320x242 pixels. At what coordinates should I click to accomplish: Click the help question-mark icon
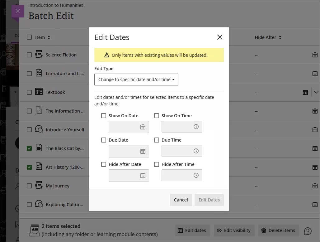pos(308,231)
